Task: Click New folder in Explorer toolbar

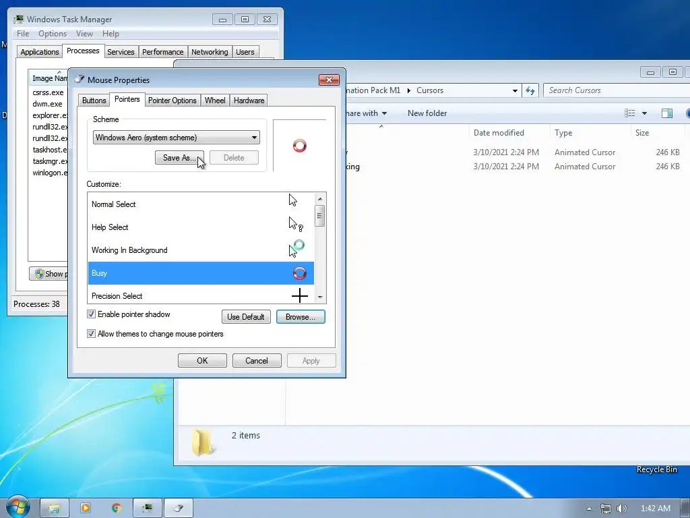Action: [x=427, y=113]
